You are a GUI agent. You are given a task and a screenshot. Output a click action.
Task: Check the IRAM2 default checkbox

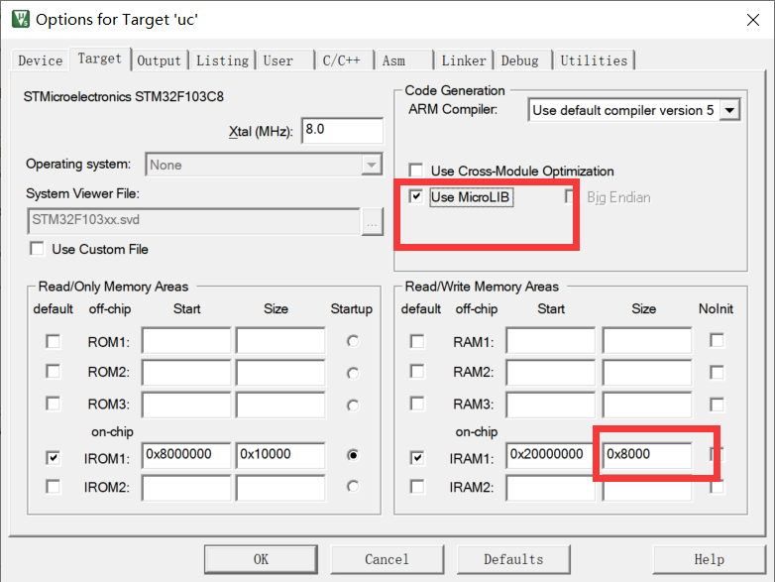pyautogui.click(x=417, y=486)
